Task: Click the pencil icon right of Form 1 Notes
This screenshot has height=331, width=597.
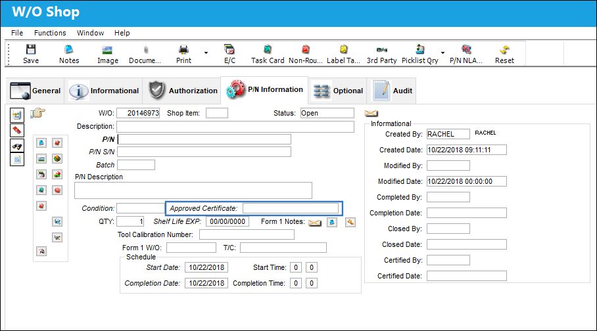Action: [x=350, y=222]
